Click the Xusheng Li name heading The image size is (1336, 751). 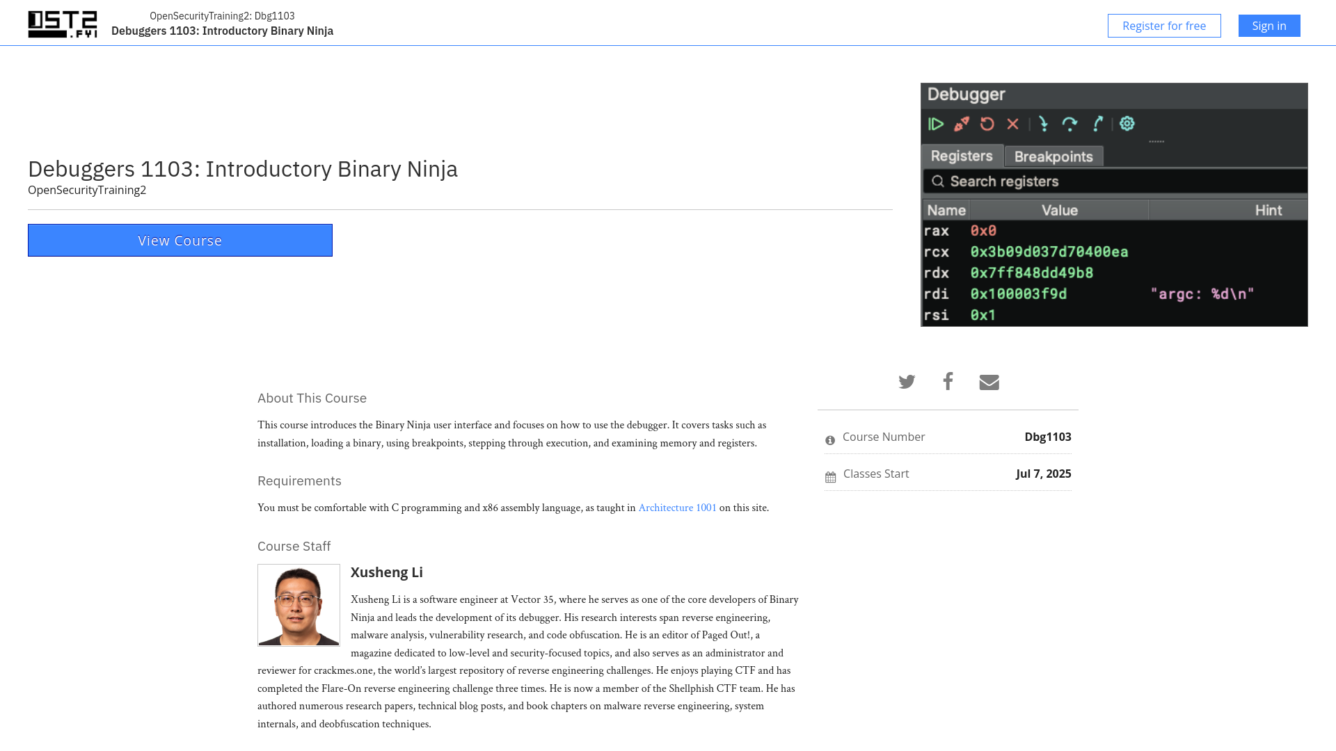tap(387, 572)
